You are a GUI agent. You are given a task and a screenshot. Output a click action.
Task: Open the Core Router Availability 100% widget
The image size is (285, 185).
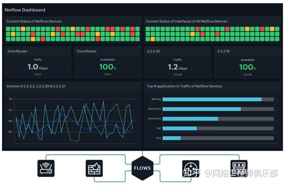(108, 62)
